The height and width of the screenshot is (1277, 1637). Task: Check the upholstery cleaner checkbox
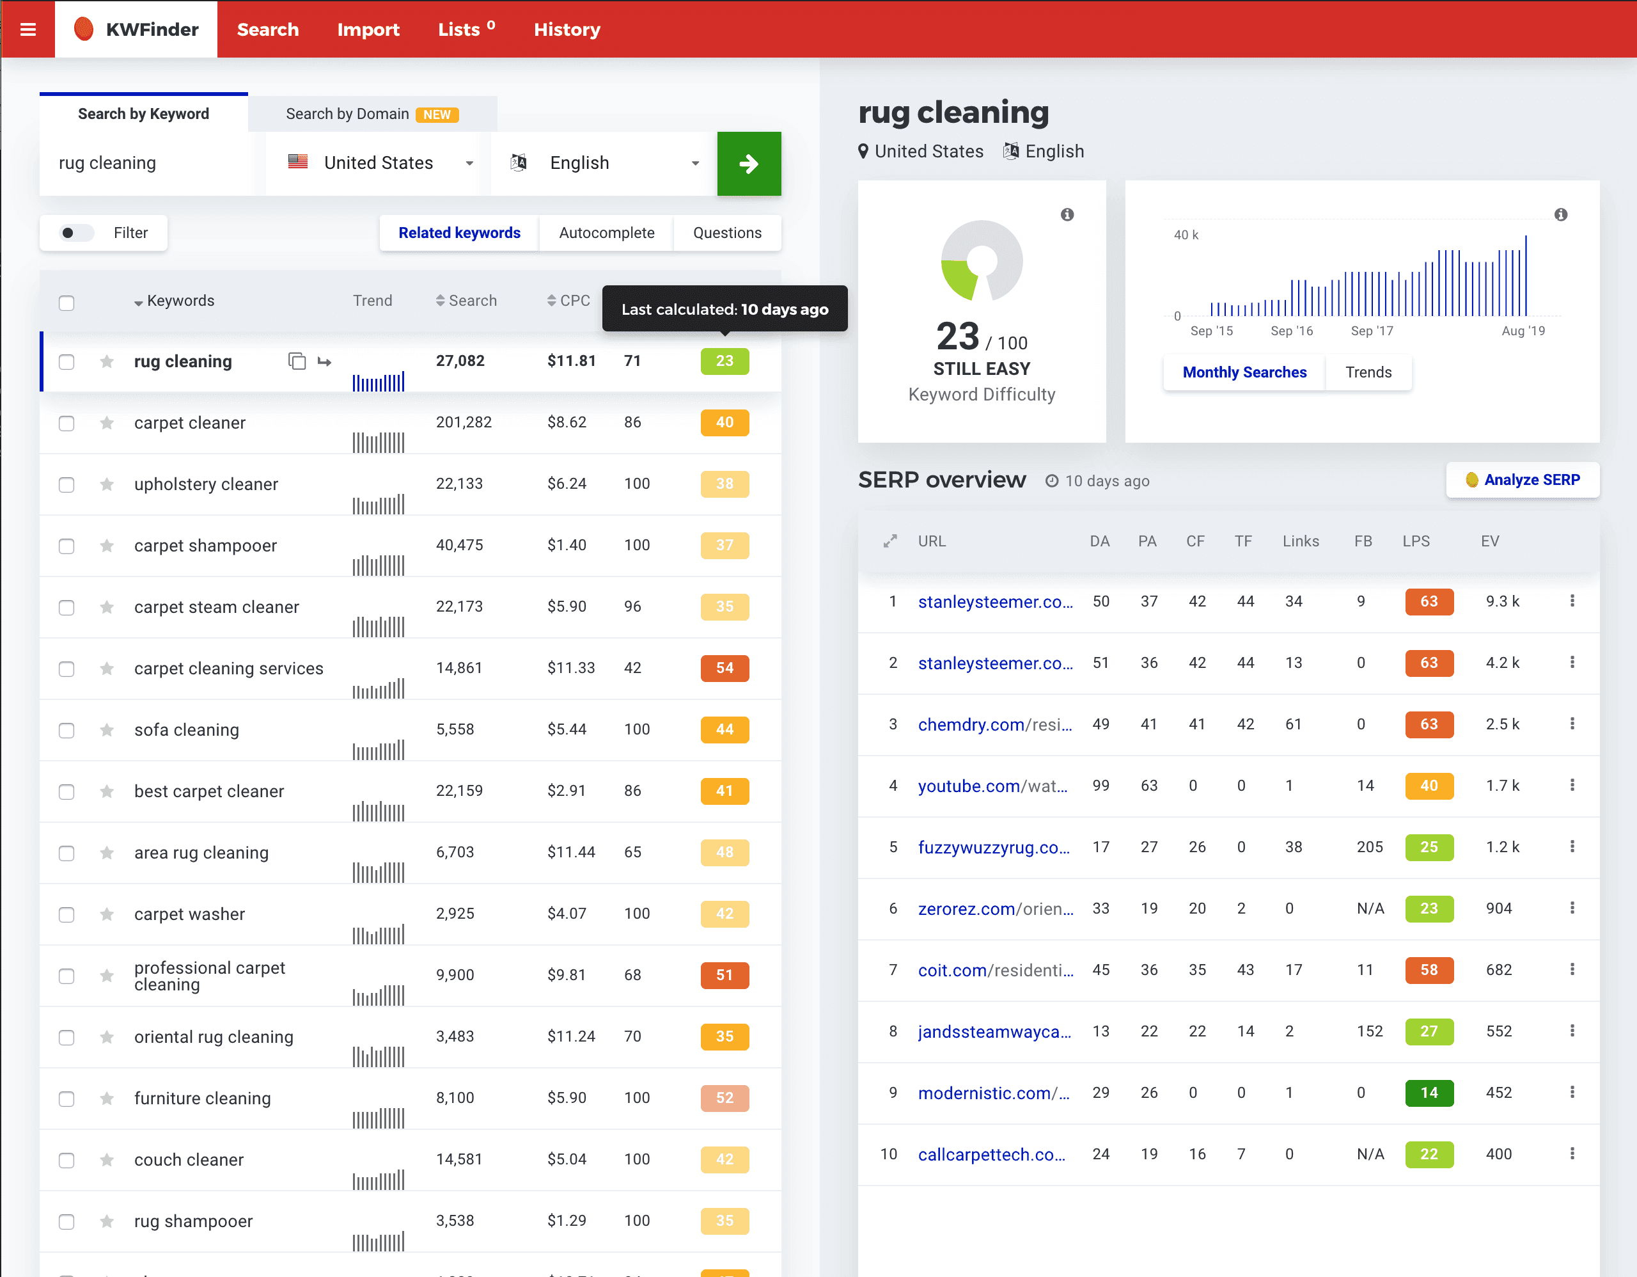(x=67, y=484)
